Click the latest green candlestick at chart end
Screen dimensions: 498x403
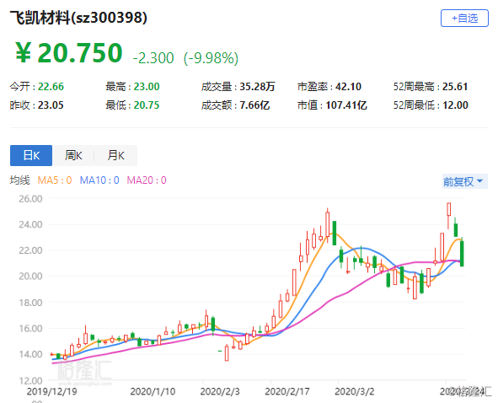coord(462,253)
